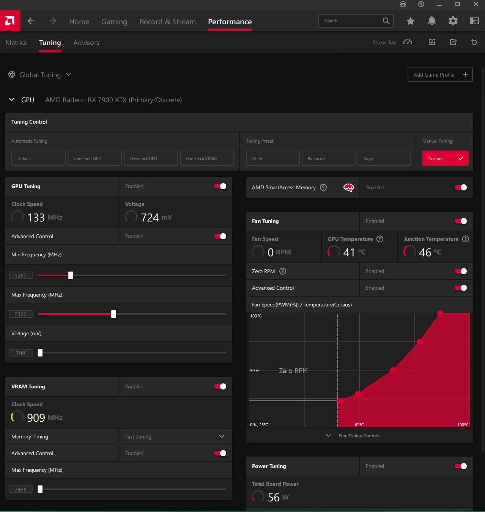Click the Global Tuning globe icon
The height and width of the screenshot is (512, 485).
12,75
